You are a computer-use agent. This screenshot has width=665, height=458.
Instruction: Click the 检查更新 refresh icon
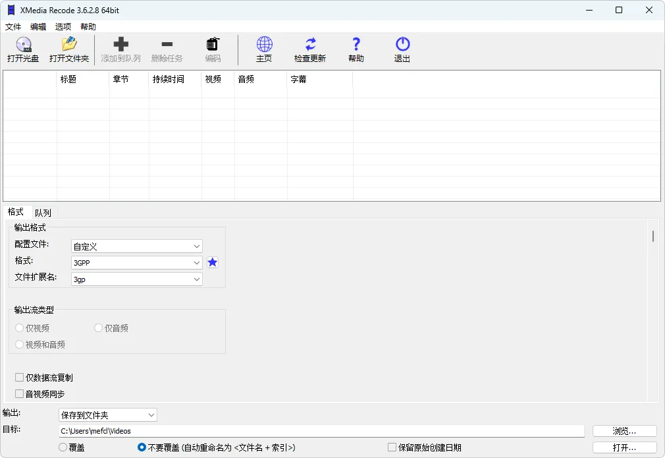pyautogui.click(x=311, y=44)
